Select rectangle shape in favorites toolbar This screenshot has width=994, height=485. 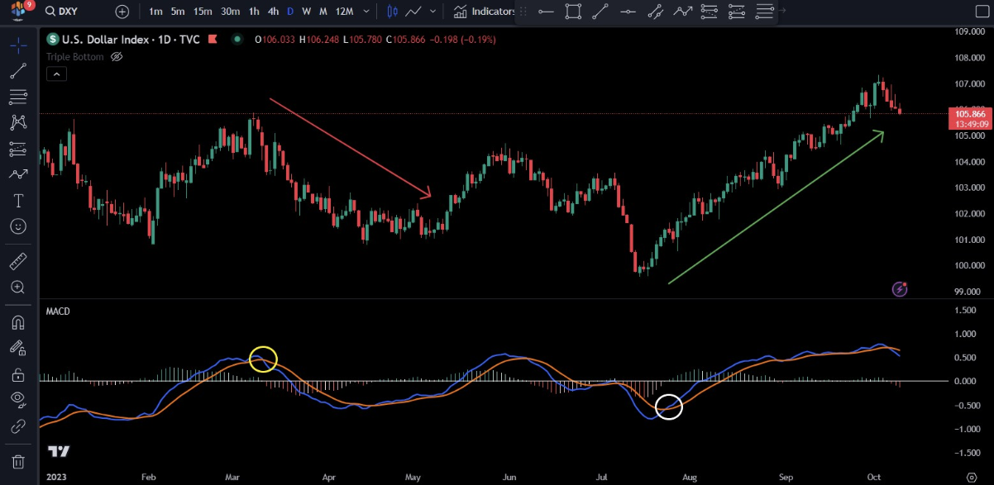(x=573, y=12)
